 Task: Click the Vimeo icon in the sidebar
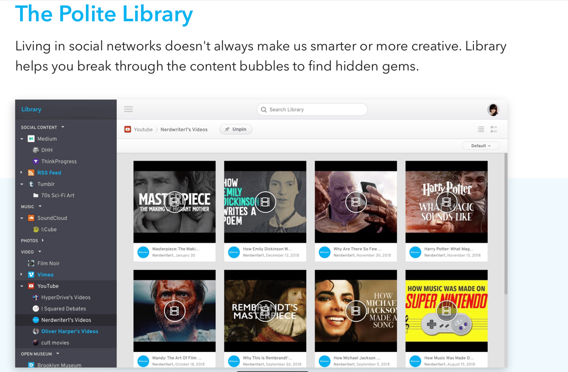tap(31, 274)
